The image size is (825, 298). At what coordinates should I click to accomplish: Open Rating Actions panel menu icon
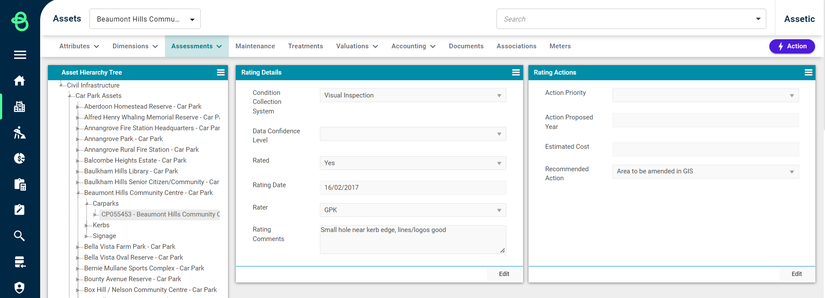tap(809, 72)
